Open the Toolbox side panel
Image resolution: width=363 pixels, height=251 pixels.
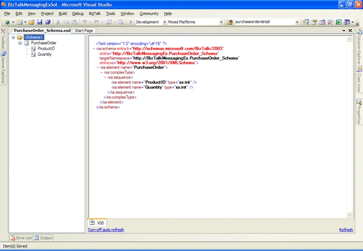[x=3, y=38]
